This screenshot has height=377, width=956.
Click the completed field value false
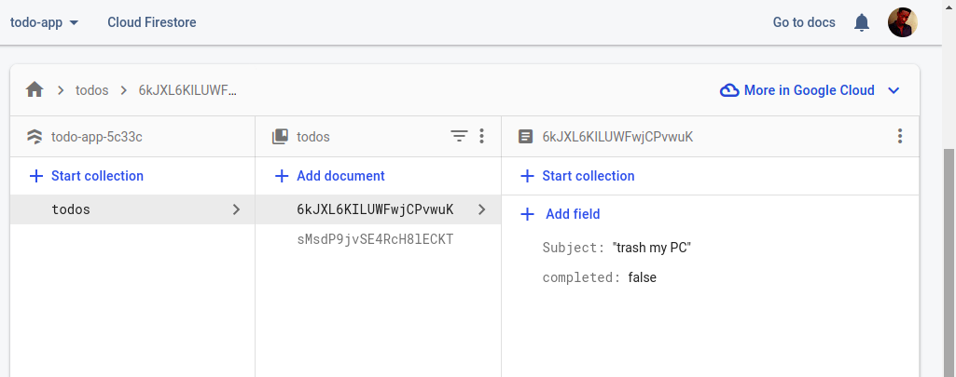coord(642,277)
